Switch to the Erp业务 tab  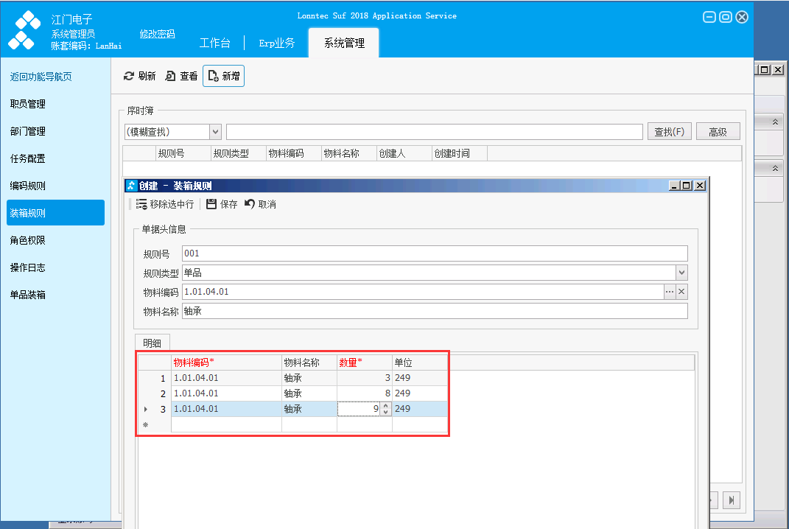pos(277,43)
